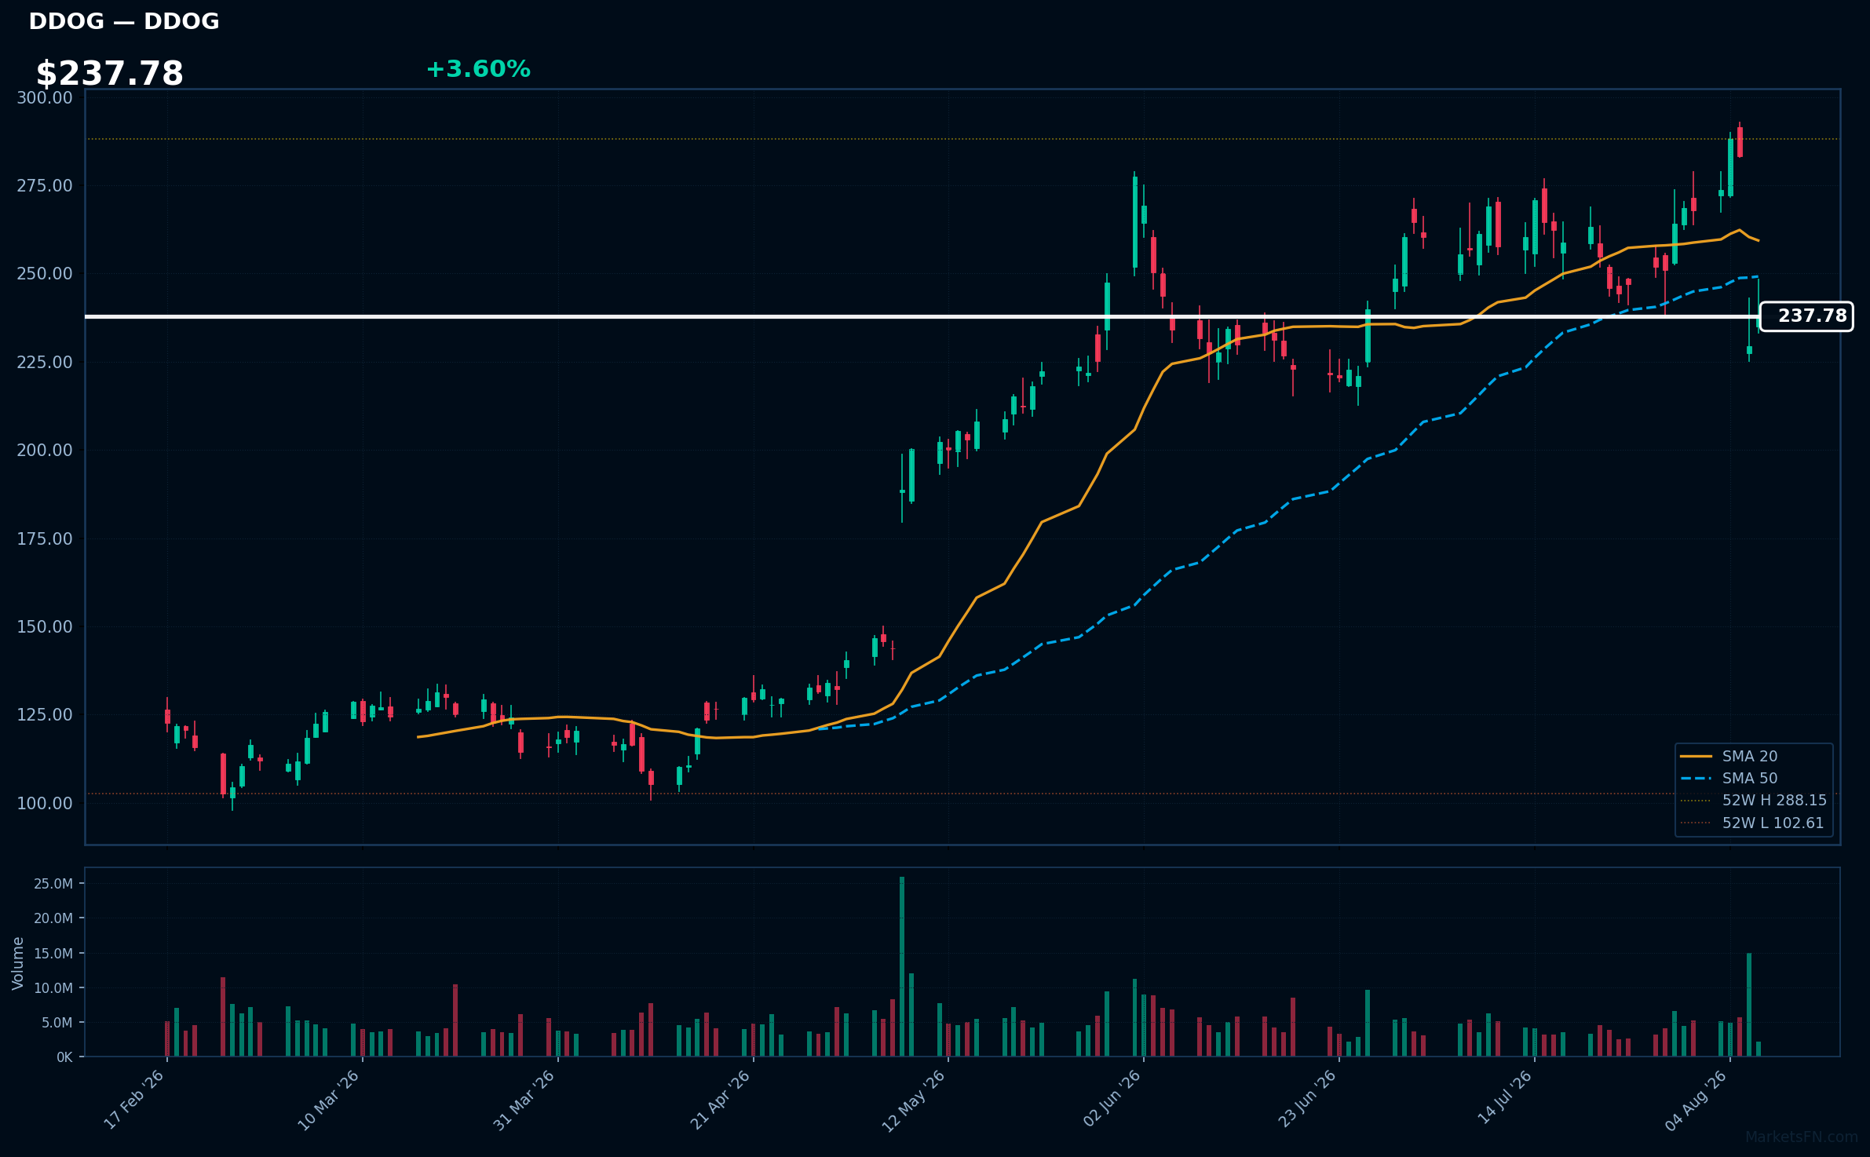Click the "12 May '26" date label
The width and height of the screenshot is (1870, 1157).
click(914, 1100)
